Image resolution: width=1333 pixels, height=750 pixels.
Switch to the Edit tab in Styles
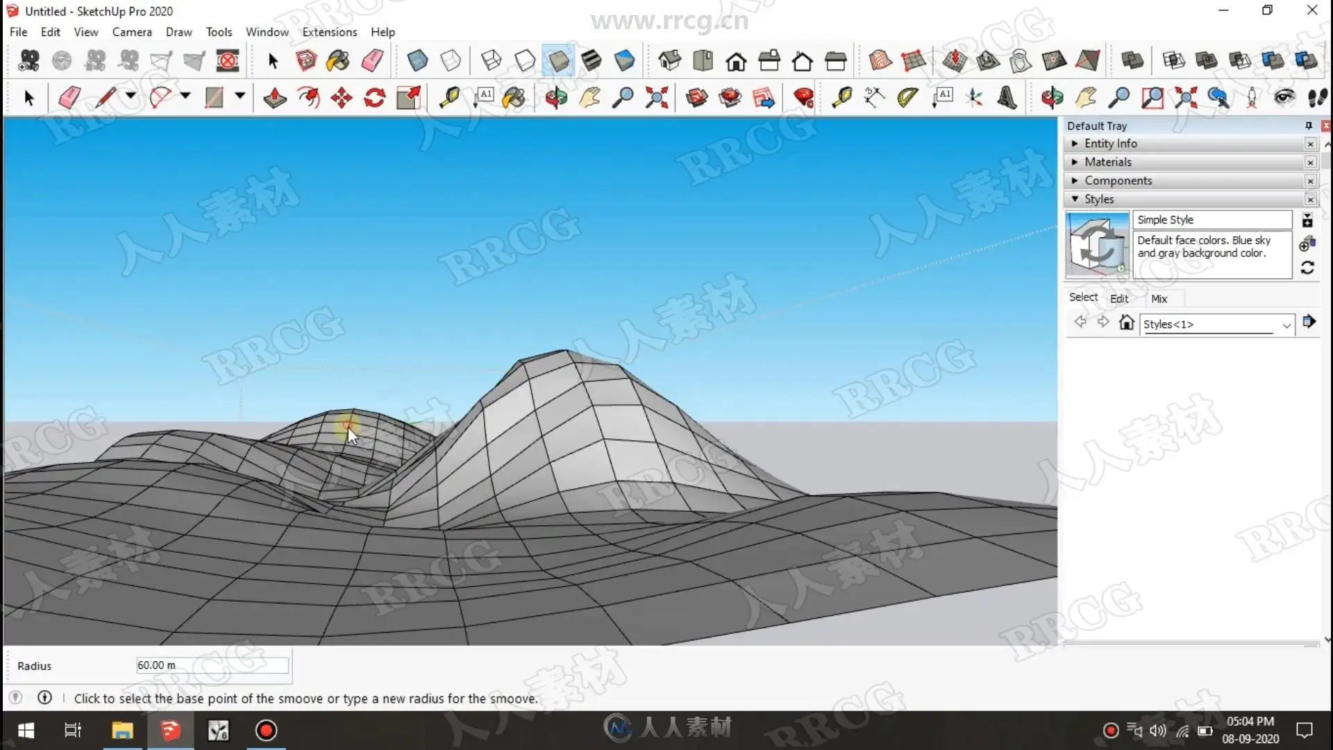pos(1118,299)
